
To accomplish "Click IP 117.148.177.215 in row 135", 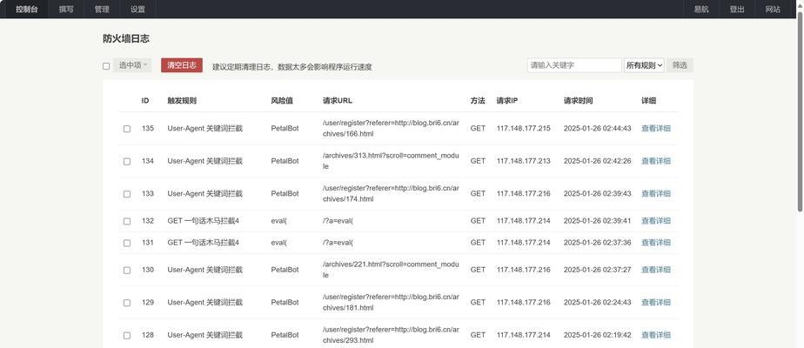I will pos(524,128).
